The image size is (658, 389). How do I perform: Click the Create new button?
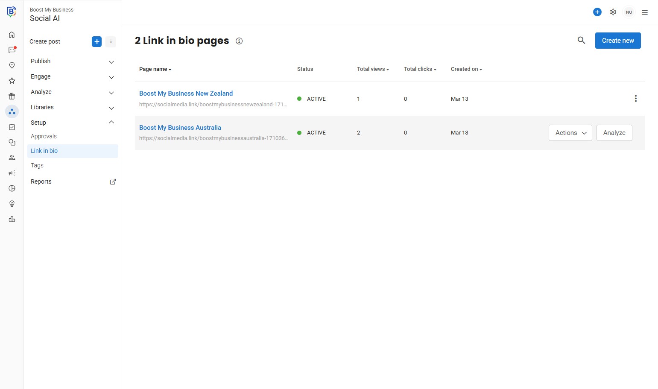coord(617,41)
